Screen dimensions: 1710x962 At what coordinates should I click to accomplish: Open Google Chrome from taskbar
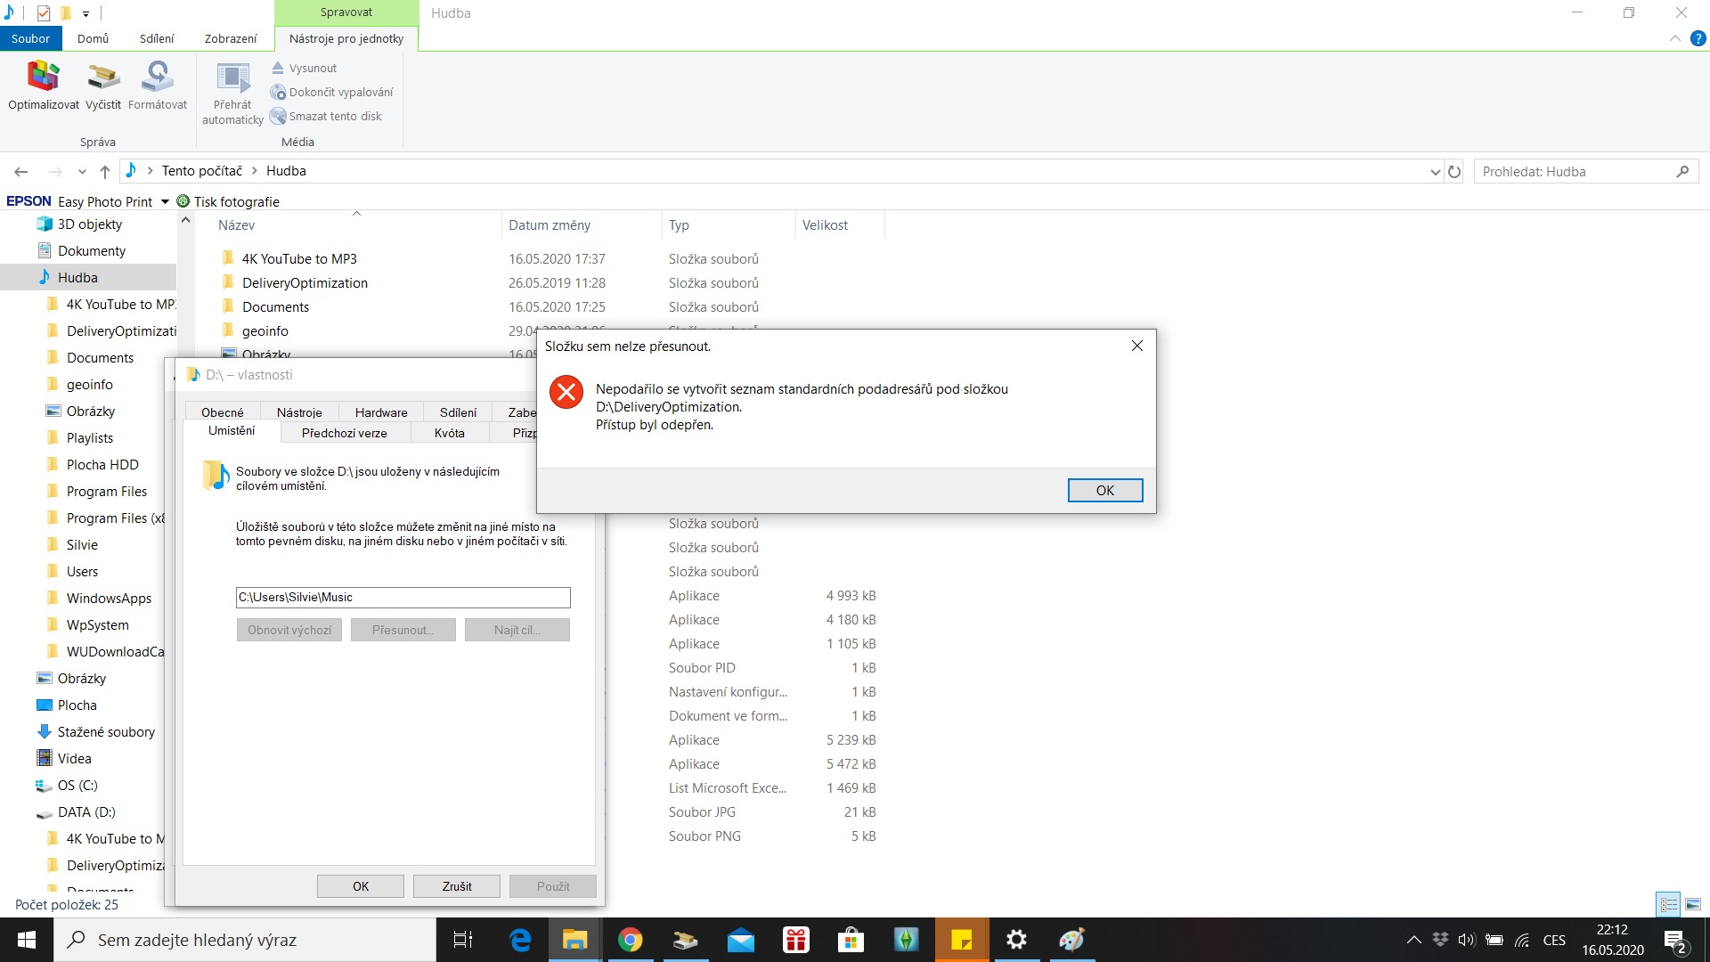[x=630, y=940]
